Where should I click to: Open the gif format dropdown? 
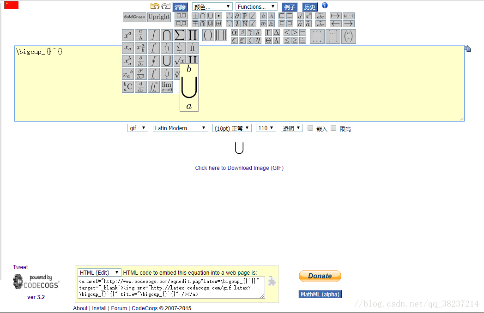tap(138, 128)
